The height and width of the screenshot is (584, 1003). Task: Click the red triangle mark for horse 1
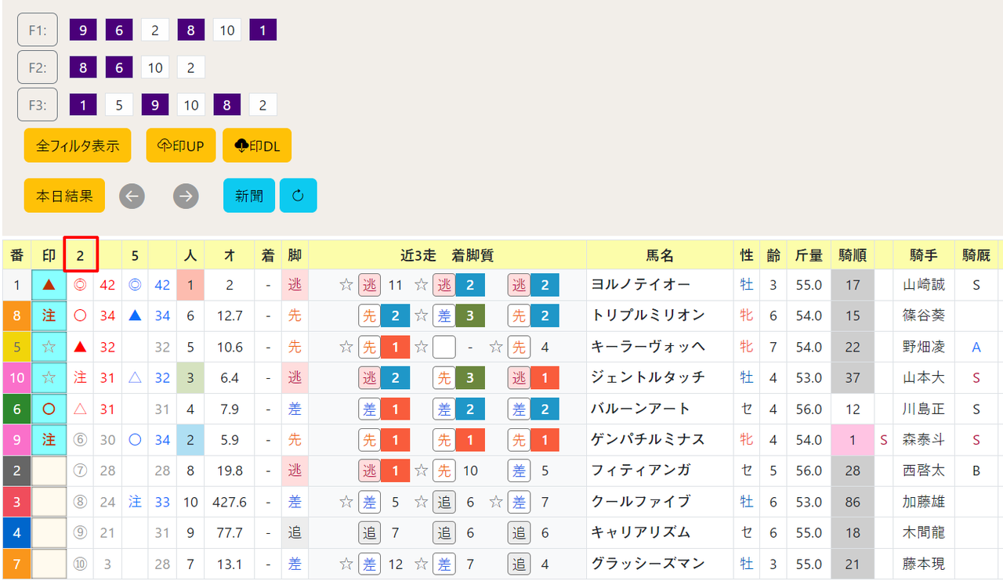point(49,285)
